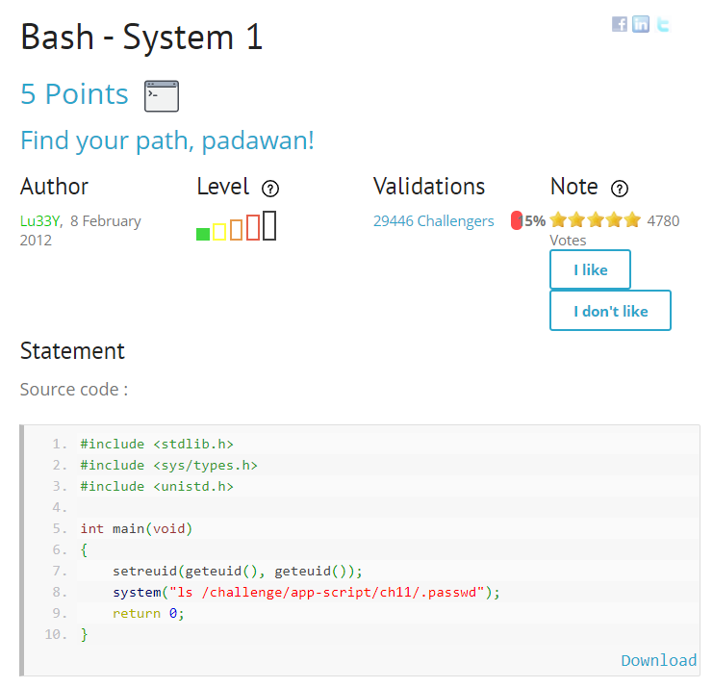
Task: Click the red difficulty level box
Action: 253,227
